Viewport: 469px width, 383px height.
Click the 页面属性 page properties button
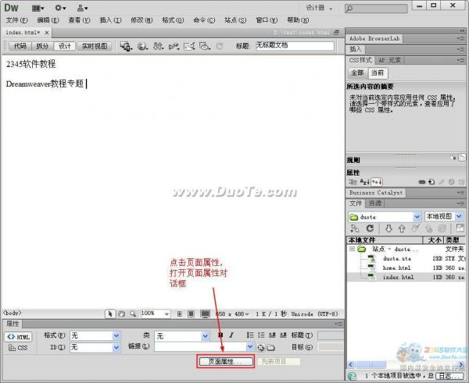226,361
